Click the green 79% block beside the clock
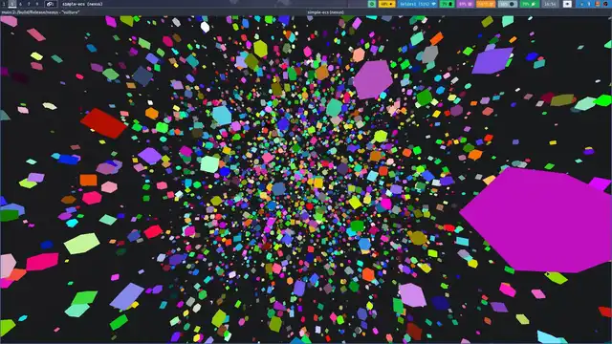The width and height of the screenshot is (612, 344). [x=529, y=4]
